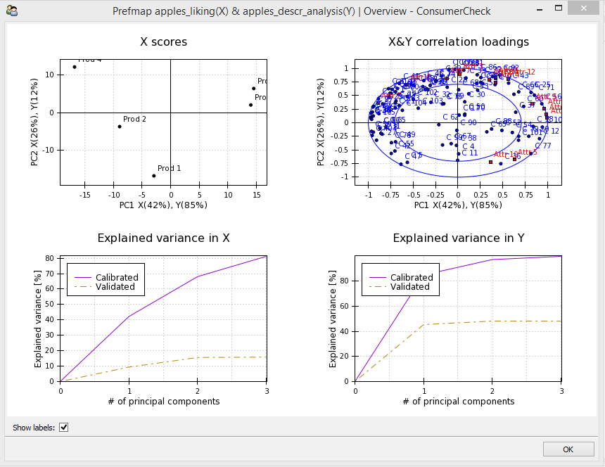The width and height of the screenshot is (605, 467).
Task: Click the "C 77" consumer label
Action: [543, 146]
